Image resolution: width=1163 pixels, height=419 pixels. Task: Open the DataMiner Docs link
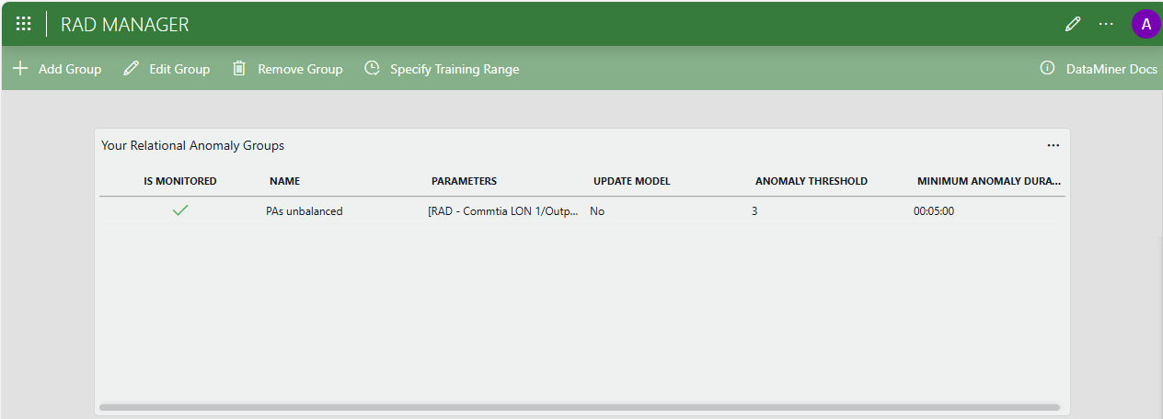click(1111, 69)
